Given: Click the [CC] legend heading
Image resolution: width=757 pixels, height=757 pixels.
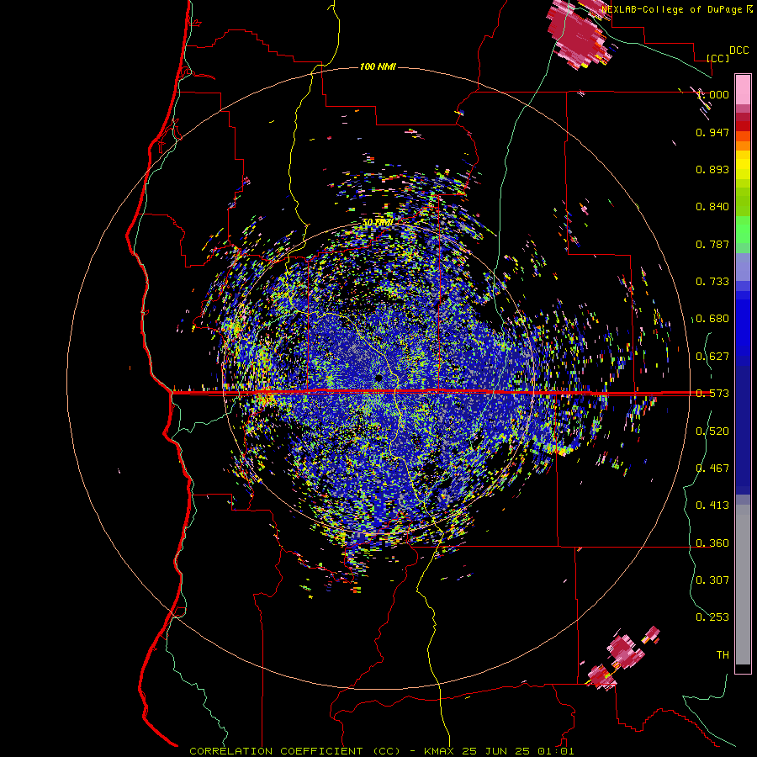Looking at the screenshot, I should pos(717,58).
